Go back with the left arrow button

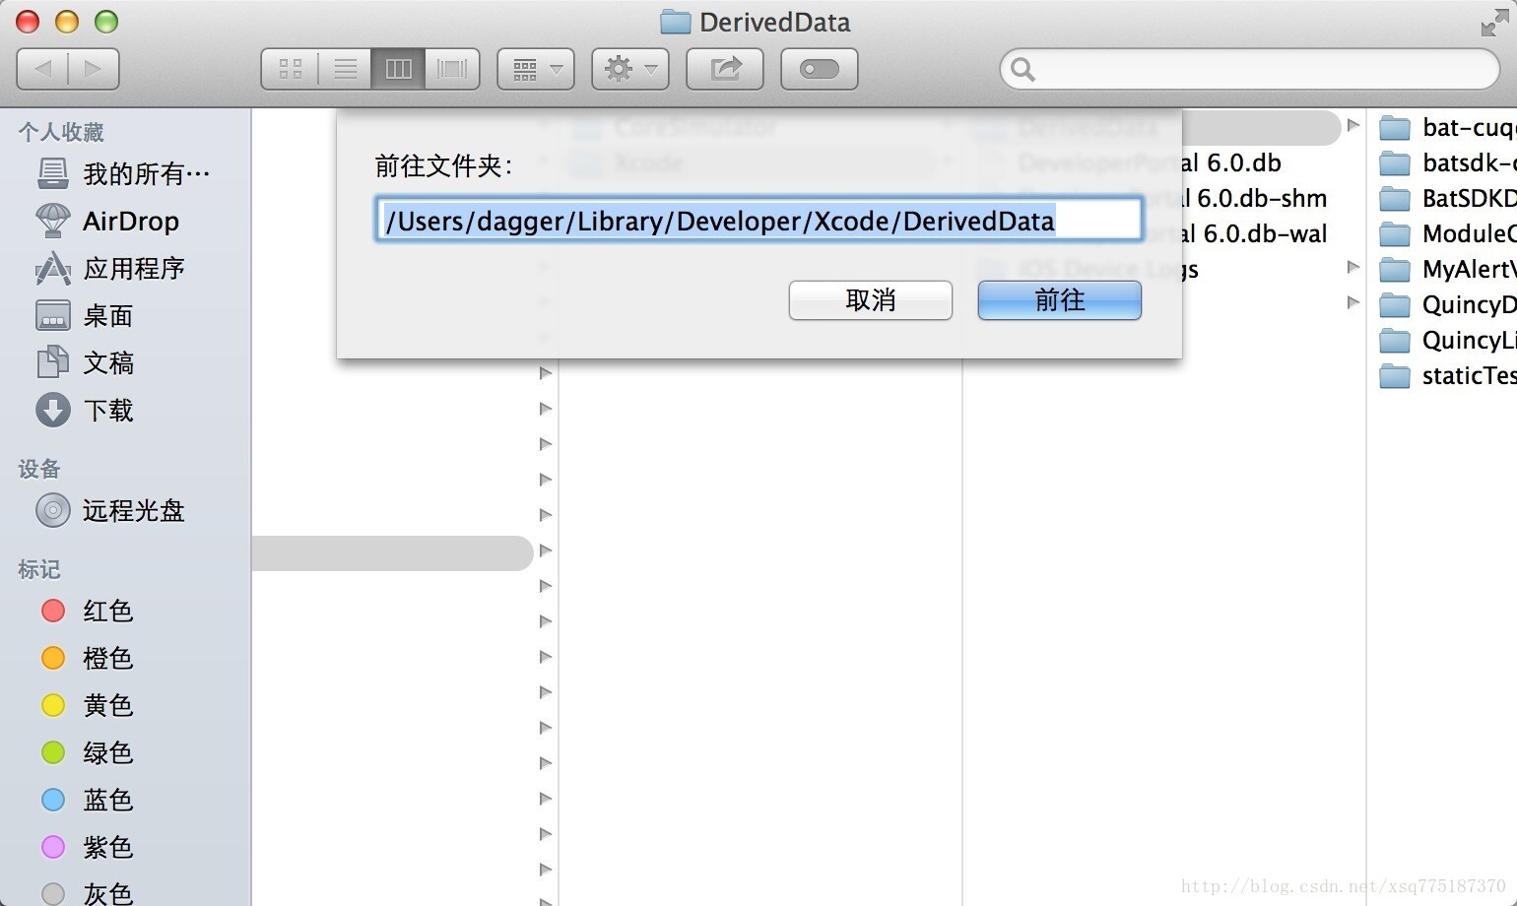click(x=42, y=69)
